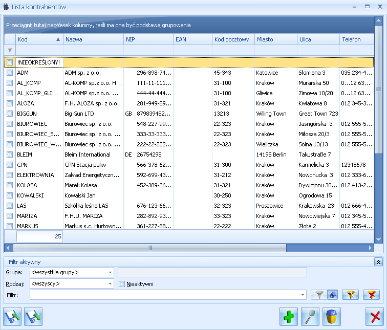Click the Marek Kolasa name cell
The width and height of the screenshot is (387, 330).
[x=93, y=185]
